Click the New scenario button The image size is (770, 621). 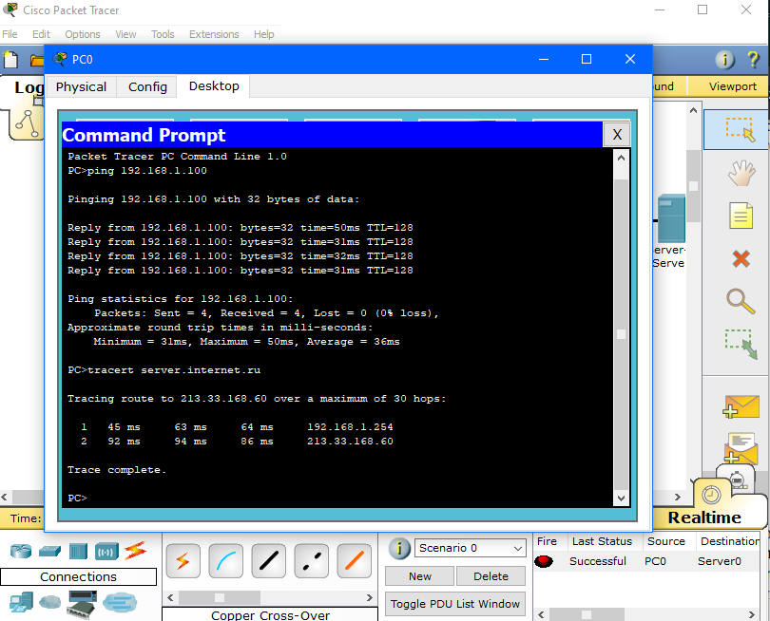420,576
